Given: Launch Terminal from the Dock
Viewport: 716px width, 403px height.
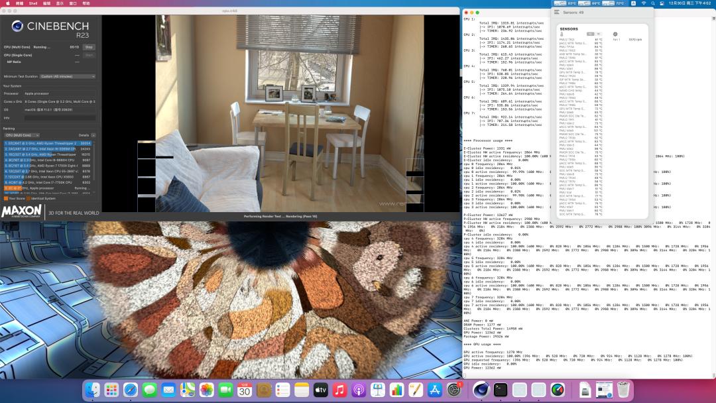Looking at the screenshot, I should (501, 390).
